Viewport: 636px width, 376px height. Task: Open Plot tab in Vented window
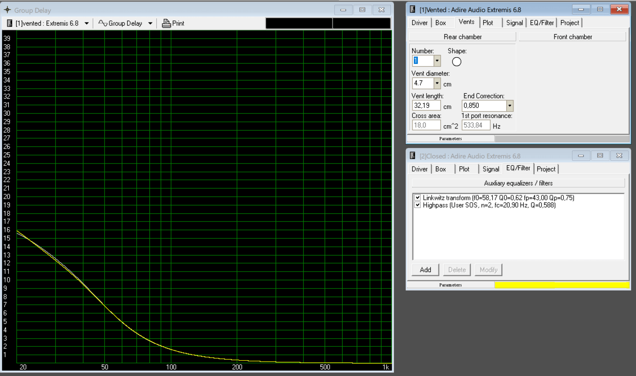488,23
